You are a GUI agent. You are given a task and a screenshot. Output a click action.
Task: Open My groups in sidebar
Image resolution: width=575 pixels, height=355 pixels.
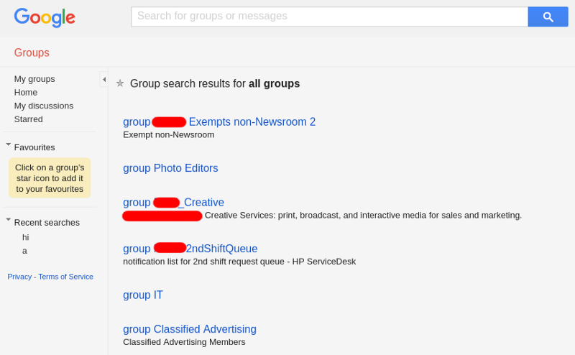[x=34, y=79]
